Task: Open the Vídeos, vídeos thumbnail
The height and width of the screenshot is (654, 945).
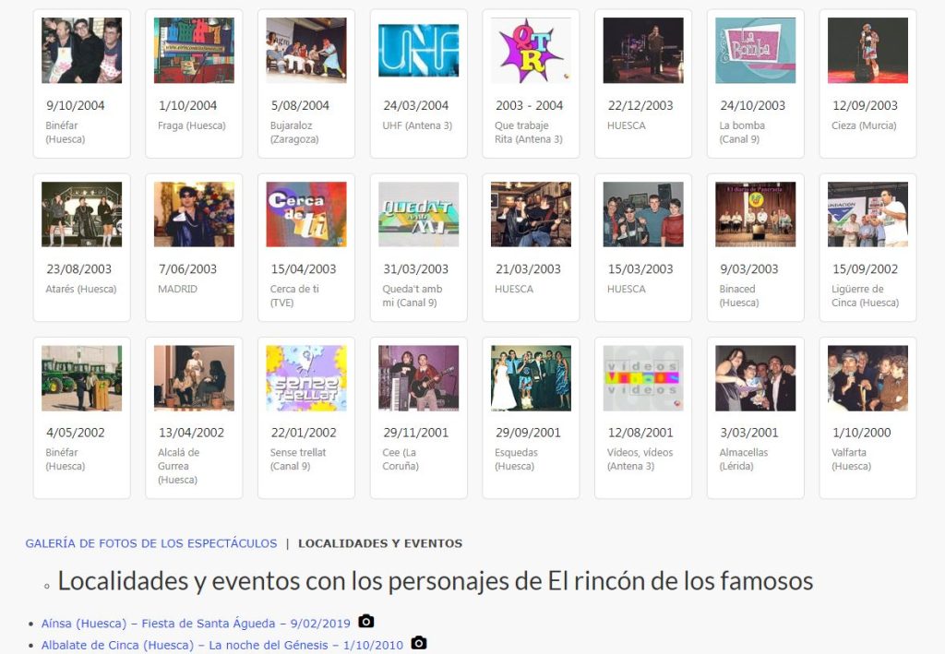Action: pyautogui.click(x=643, y=378)
